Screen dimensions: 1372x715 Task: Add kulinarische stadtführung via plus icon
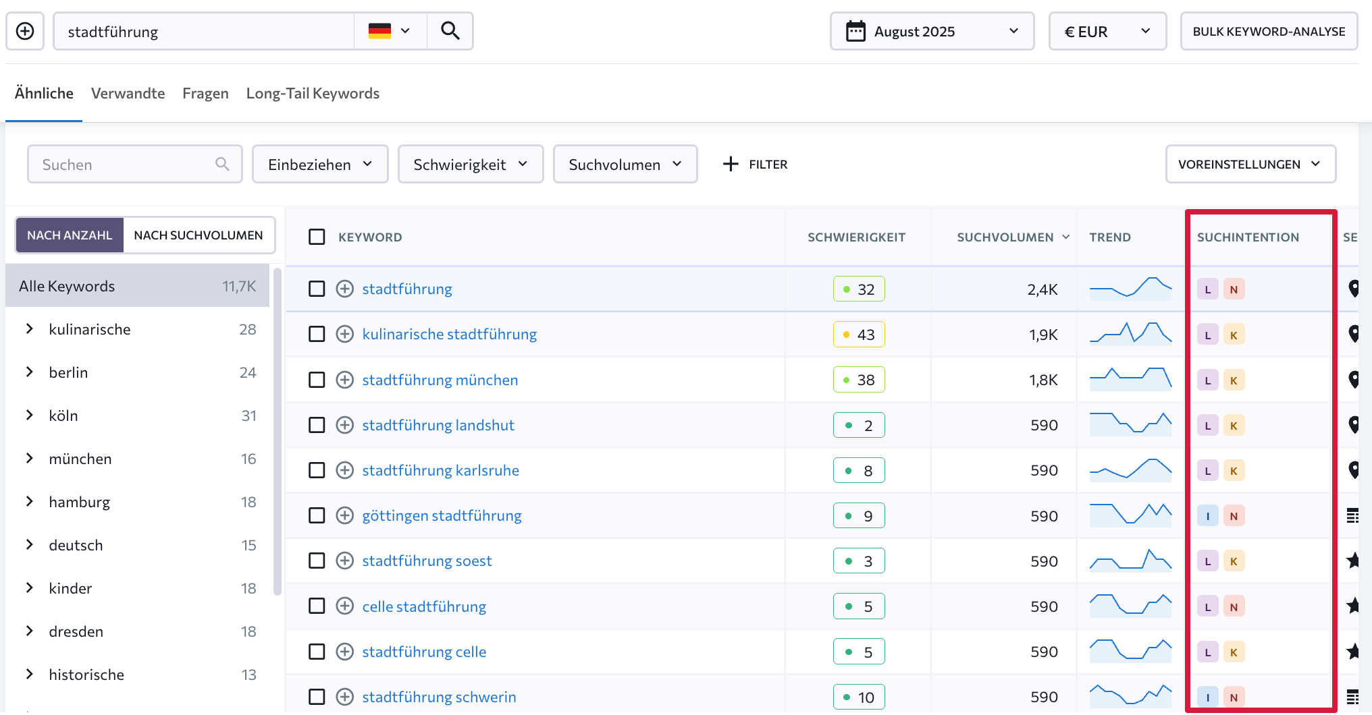345,334
